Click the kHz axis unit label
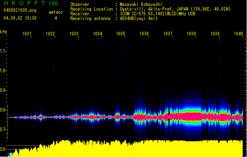Image resolution: width=247 pixels, height=157 pixels. [4, 32]
